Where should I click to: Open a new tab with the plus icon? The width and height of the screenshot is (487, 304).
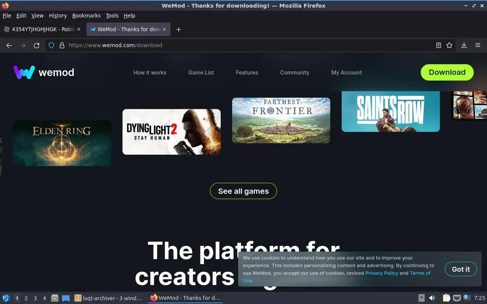click(x=178, y=29)
